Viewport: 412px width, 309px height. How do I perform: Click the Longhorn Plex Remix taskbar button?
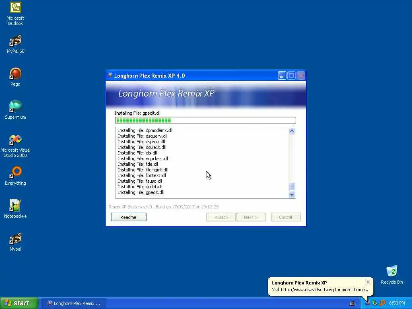pyautogui.click(x=74, y=303)
